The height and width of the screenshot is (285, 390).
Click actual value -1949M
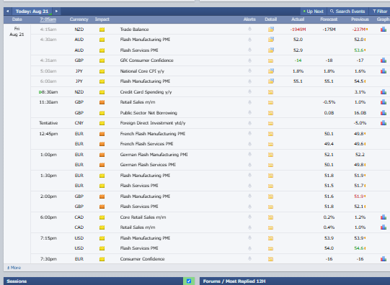(x=298, y=30)
